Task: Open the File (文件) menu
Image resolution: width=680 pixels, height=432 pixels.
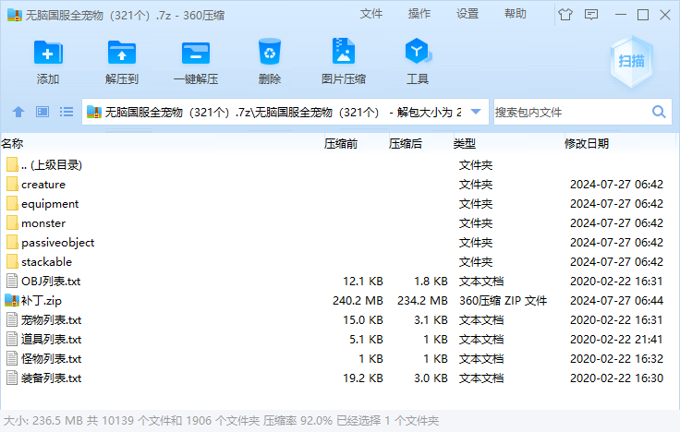Action: [371, 14]
